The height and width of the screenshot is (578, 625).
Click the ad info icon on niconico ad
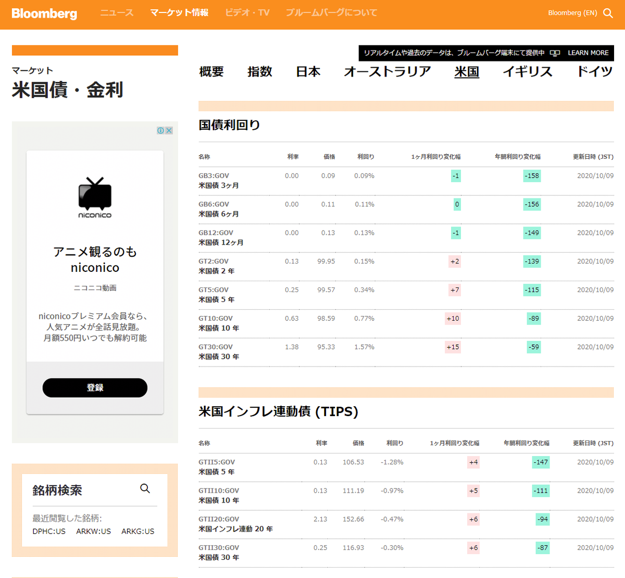coord(161,131)
